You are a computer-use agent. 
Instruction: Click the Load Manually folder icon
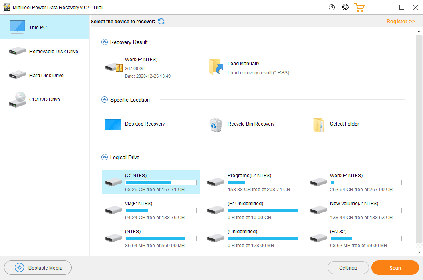tap(216, 66)
